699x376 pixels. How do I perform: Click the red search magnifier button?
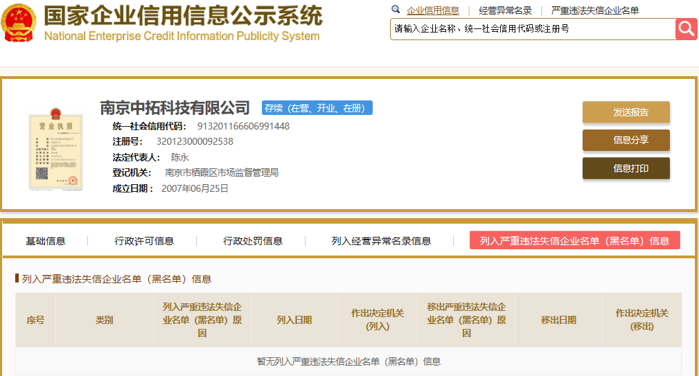point(687,29)
